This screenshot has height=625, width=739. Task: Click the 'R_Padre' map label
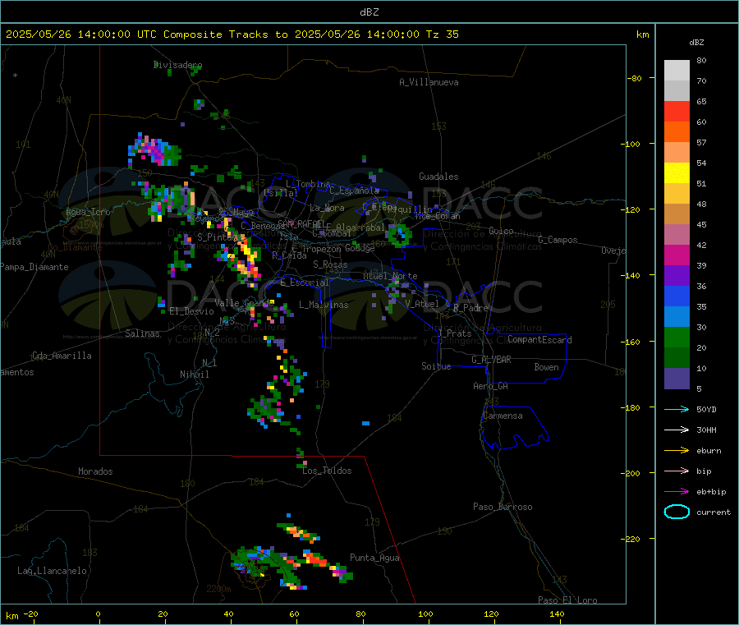(x=470, y=308)
